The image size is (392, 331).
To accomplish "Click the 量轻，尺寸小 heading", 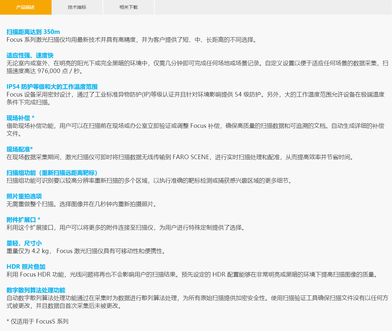I will tap(24, 243).
